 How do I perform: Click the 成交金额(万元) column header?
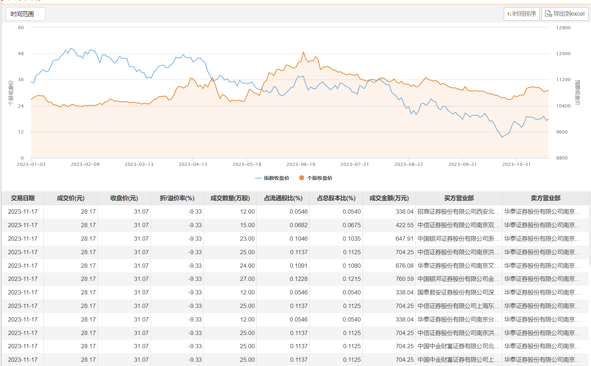tap(389, 198)
